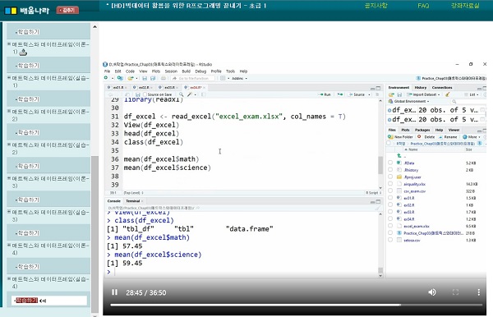
Task: Open the Global Environment dropdown
Action: coord(408,102)
